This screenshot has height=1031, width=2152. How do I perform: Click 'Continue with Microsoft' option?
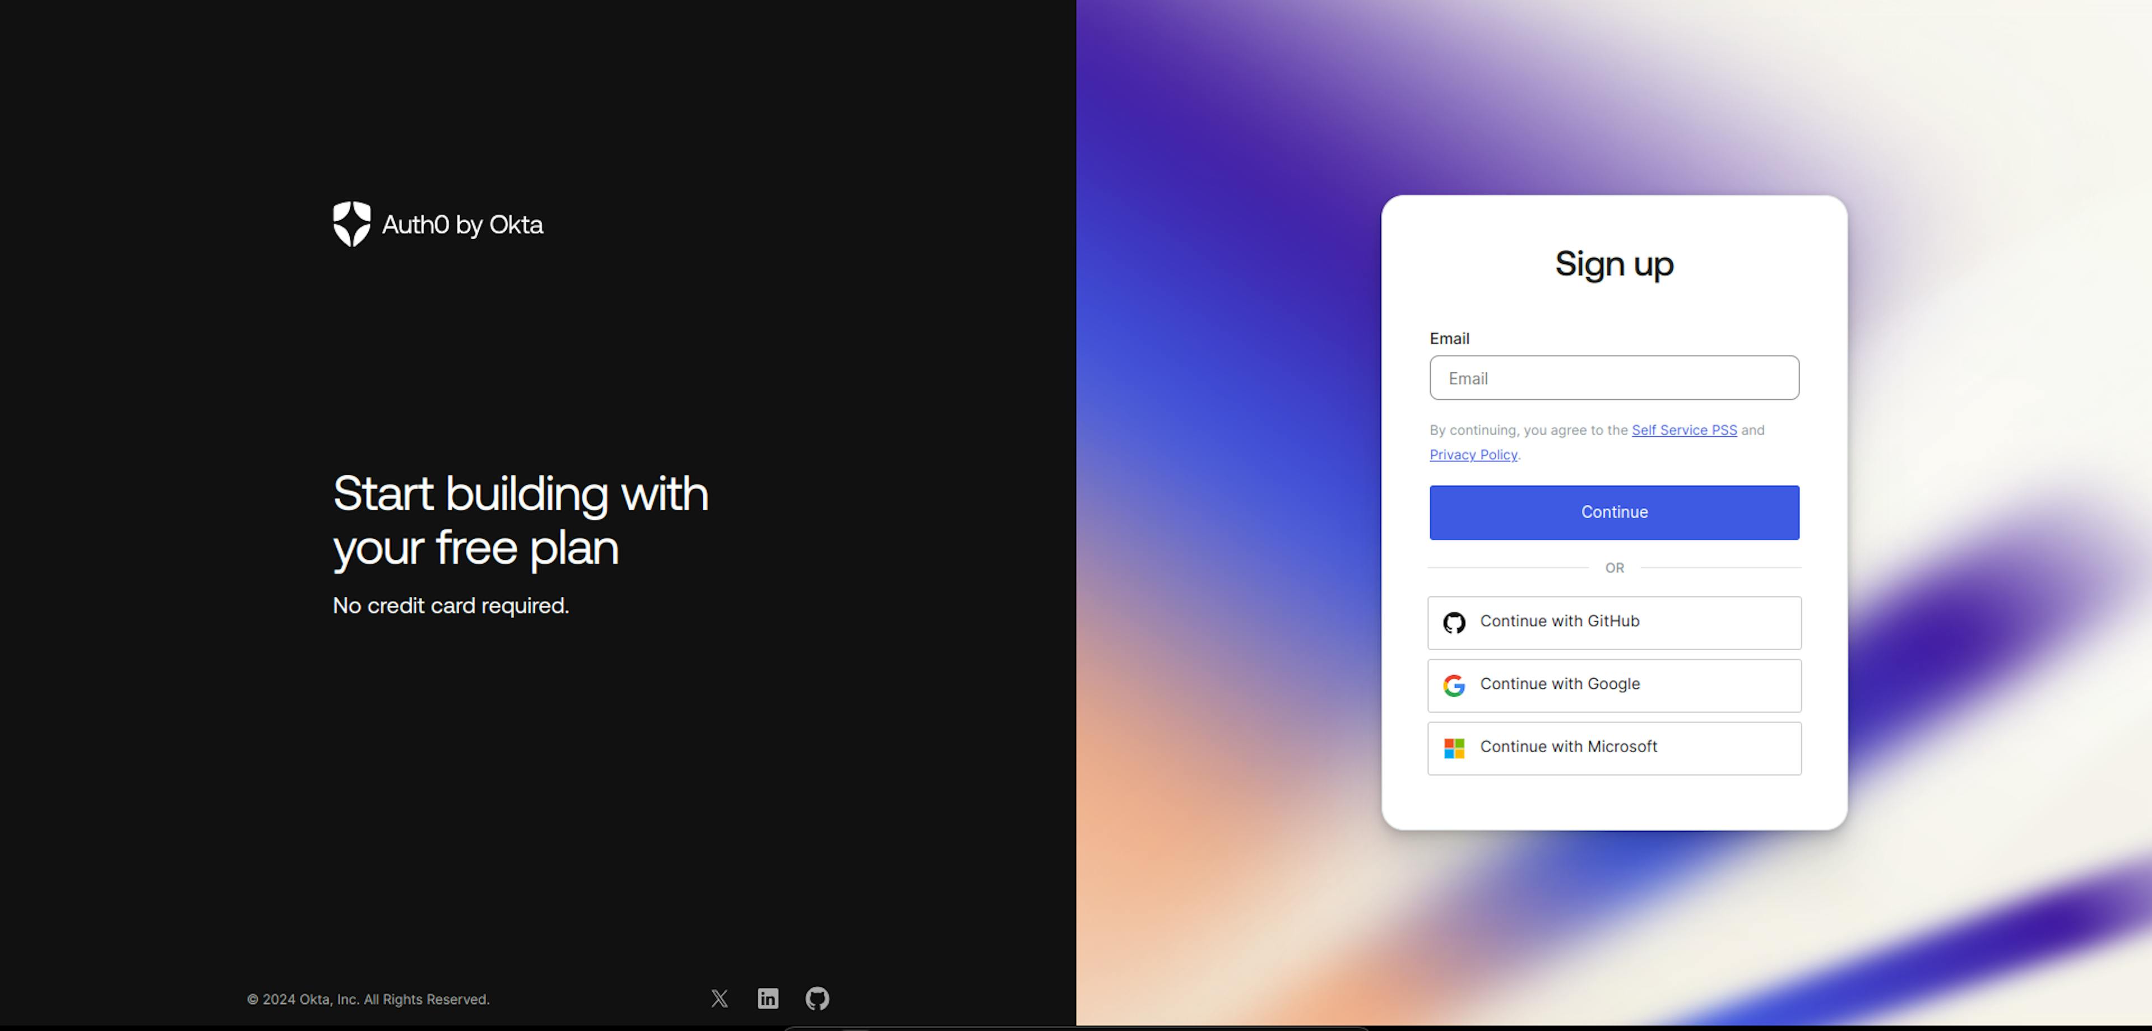coord(1613,746)
